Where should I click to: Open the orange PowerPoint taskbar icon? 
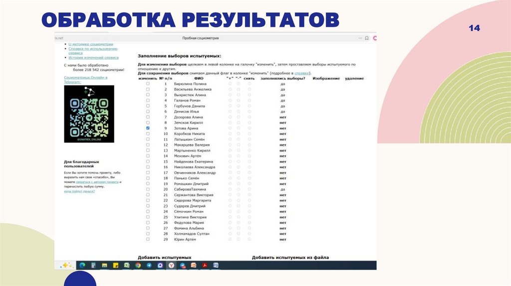(194, 265)
